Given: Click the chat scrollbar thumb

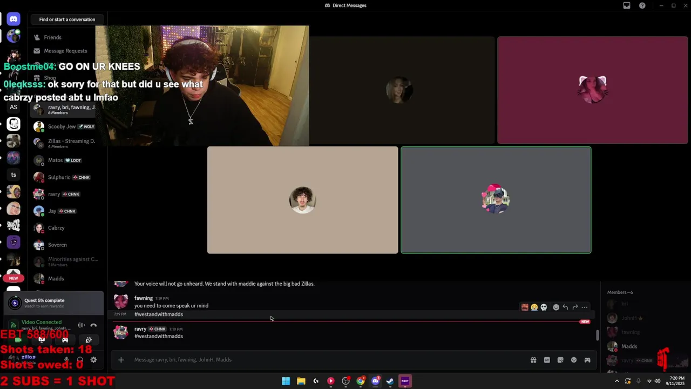Looking at the screenshot, I should (597, 335).
